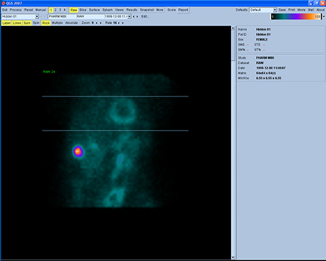This screenshot has height=261, width=326.
Task: Switch to the Slice view tab
Action: (x=83, y=10)
